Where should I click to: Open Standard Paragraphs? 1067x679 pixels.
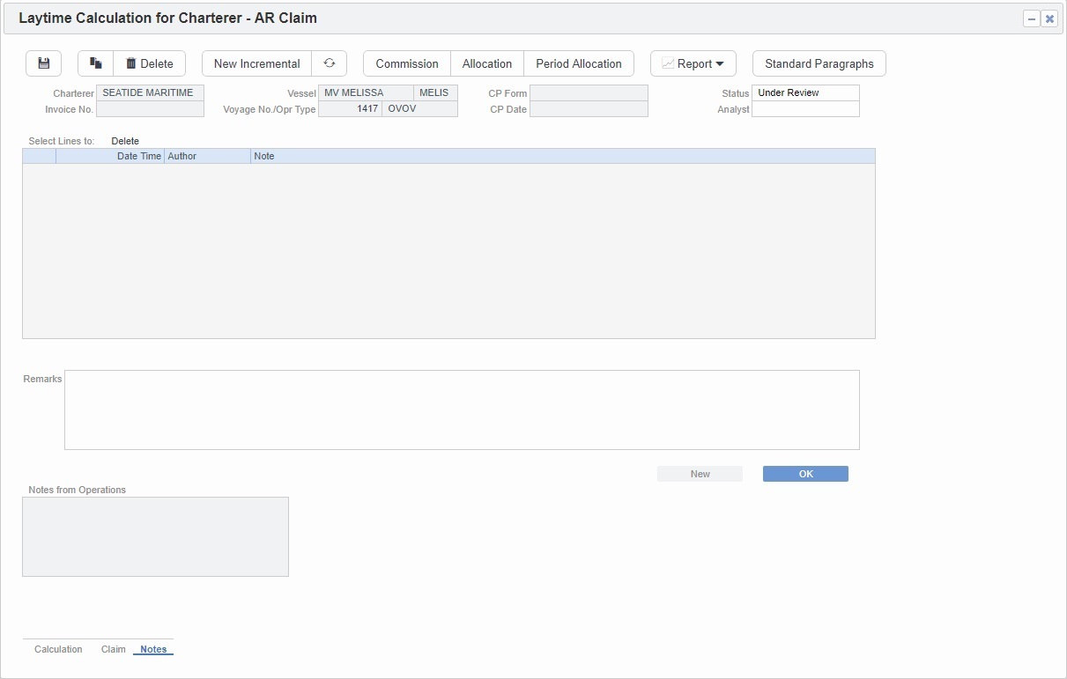click(819, 63)
